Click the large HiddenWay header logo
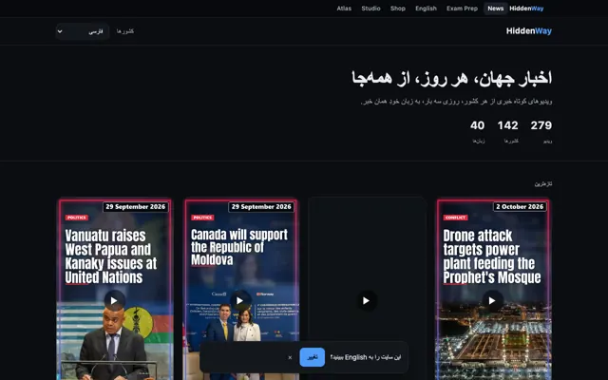 pos(528,31)
